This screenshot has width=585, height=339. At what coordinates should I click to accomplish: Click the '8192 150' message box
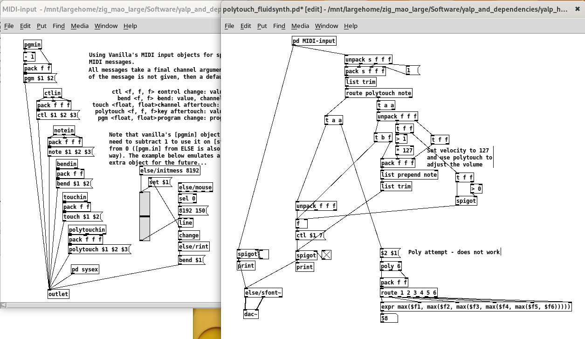pos(193,210)
